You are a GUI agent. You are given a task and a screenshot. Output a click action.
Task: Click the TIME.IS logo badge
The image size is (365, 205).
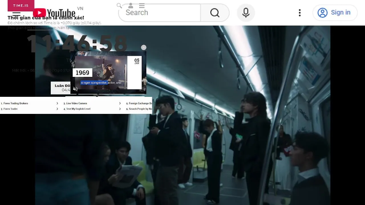click(x=21, y=6)
